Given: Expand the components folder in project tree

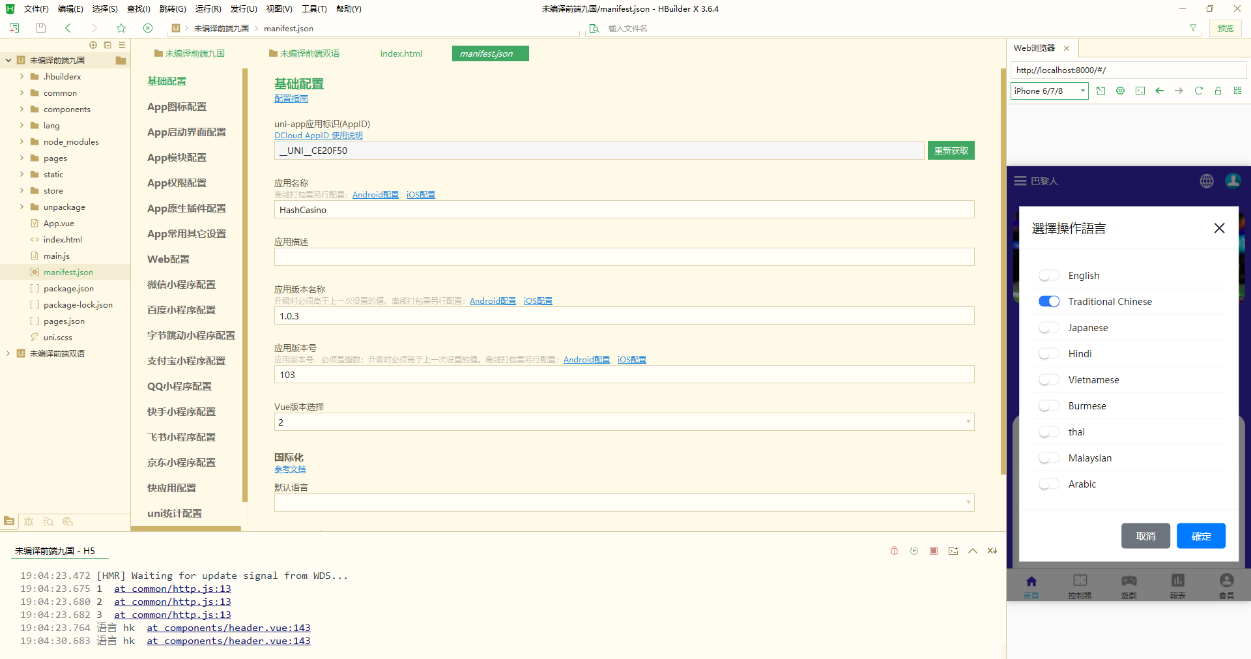Looking at the screenshot, I should 22,109.
